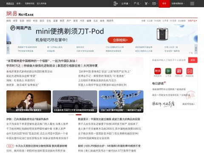The height and width of the screenshot is (153, 204).
Task: Open the headline about 体育精神
Action: [x=42, y=61]
